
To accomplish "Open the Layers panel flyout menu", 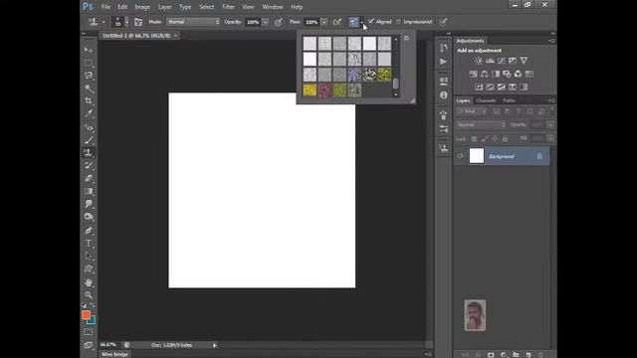I will click(551, 100).
